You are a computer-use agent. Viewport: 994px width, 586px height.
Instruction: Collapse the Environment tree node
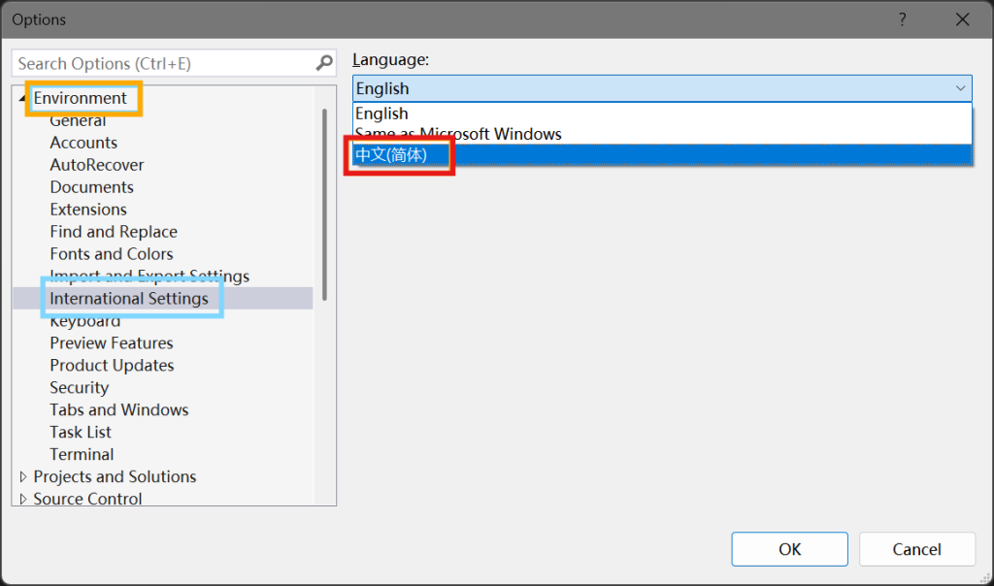pyautogui.click(x=22, y=97)
